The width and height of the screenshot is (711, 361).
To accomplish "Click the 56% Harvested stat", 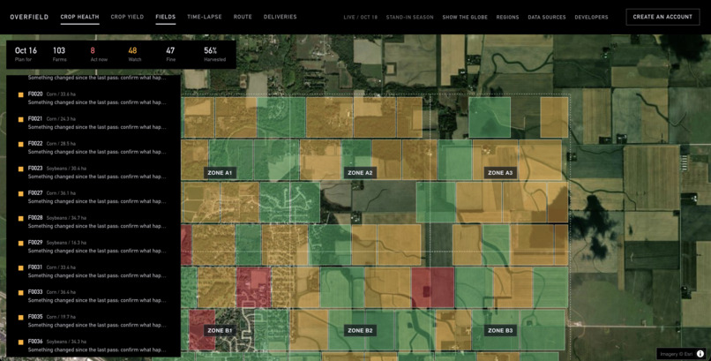I will (214, 54).
